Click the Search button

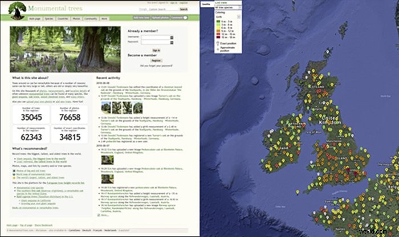pos(184,10)
